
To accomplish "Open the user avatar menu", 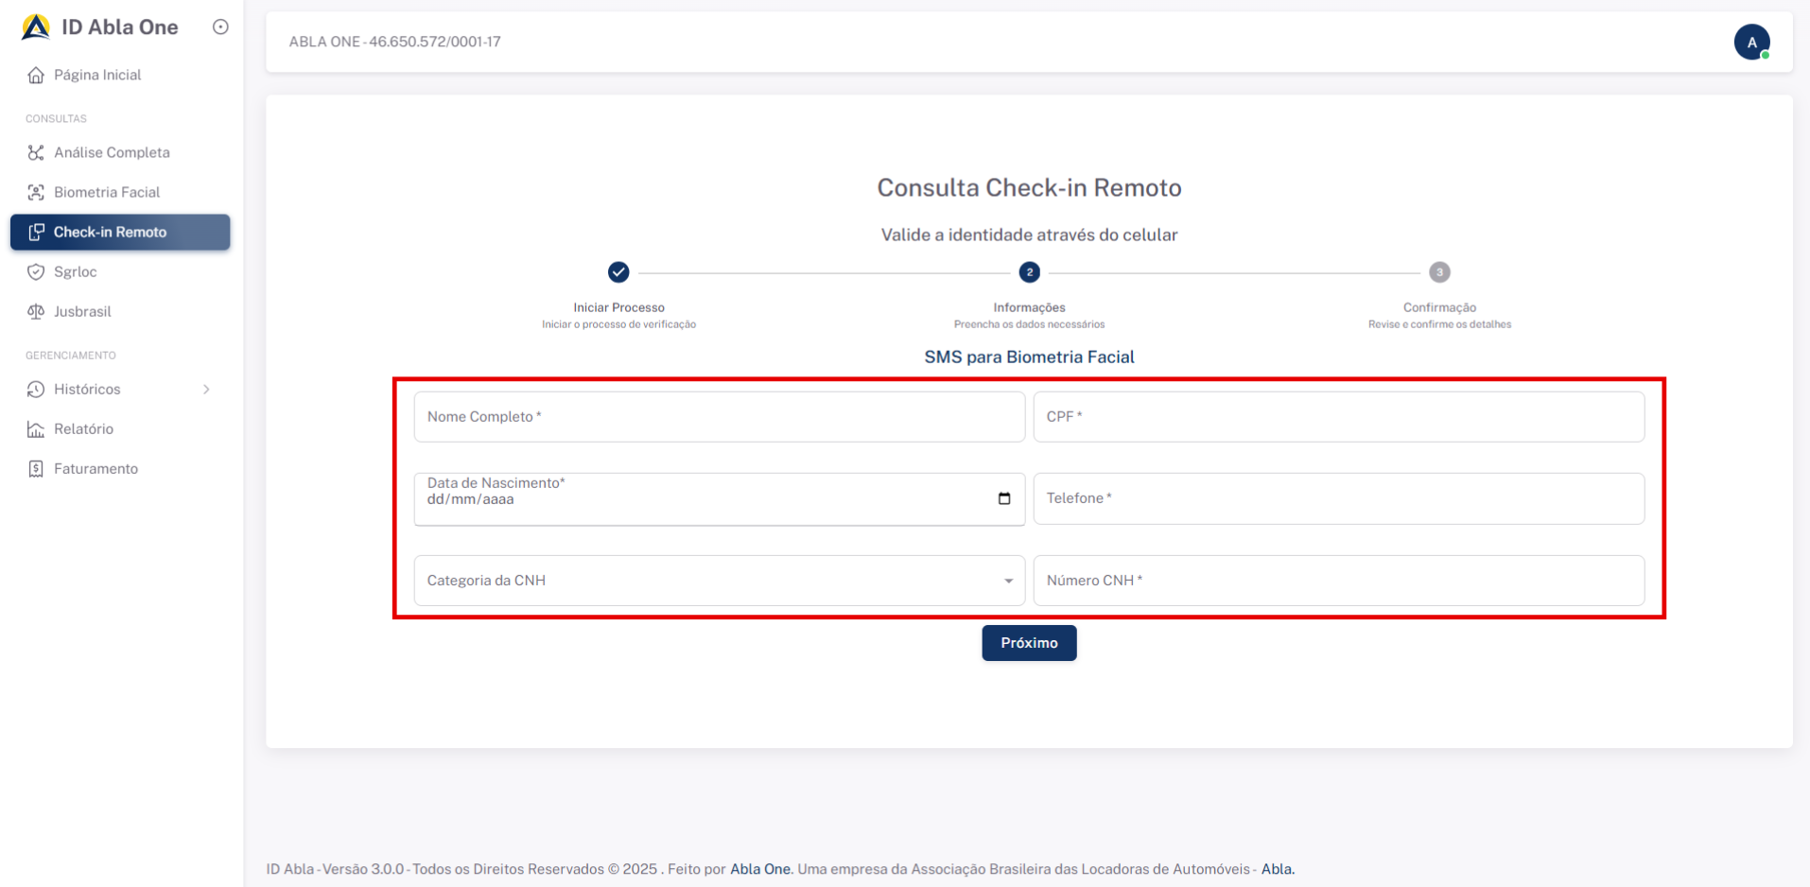I will pos(1751,42).
